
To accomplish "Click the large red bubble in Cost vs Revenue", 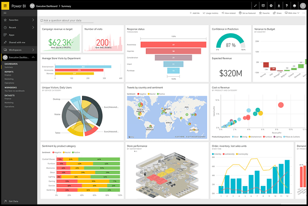I will [281, 105].
